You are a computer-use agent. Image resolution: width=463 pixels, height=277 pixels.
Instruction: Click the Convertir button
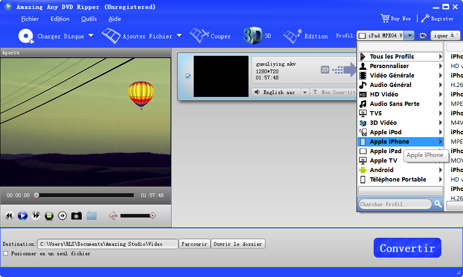click(407, 248)
